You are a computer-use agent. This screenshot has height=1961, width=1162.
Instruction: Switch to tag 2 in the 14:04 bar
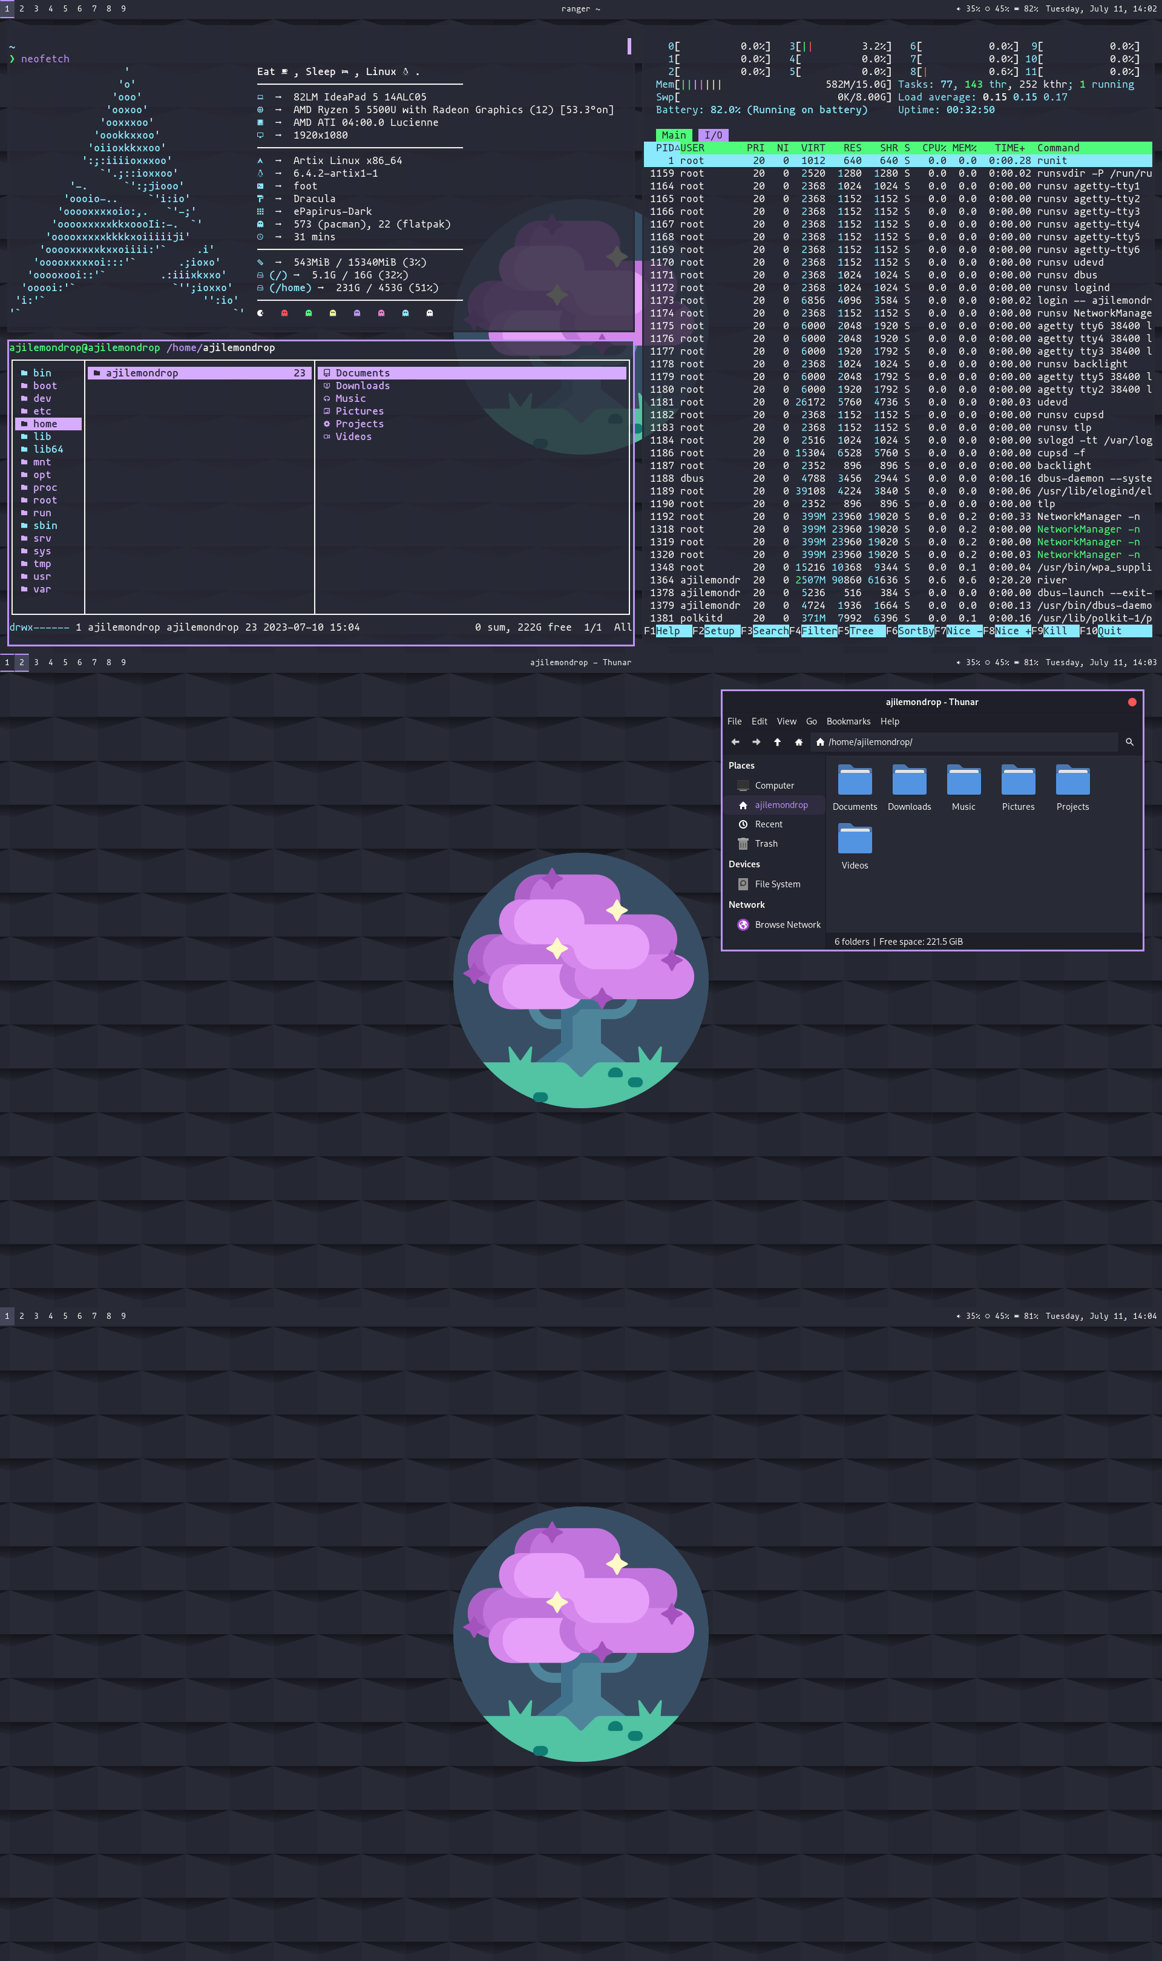point(21,1316)
